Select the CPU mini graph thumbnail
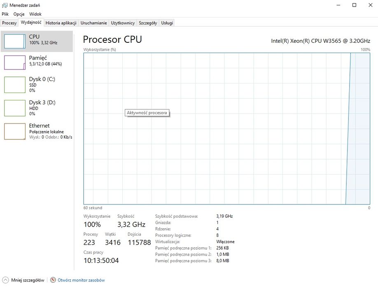The width and height of the screenshot is (378, 288). (15, 41)
